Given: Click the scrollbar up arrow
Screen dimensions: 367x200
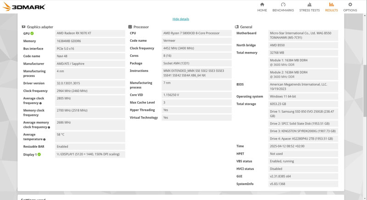Looking at the screenshot, I should click(x=365, y=16).
